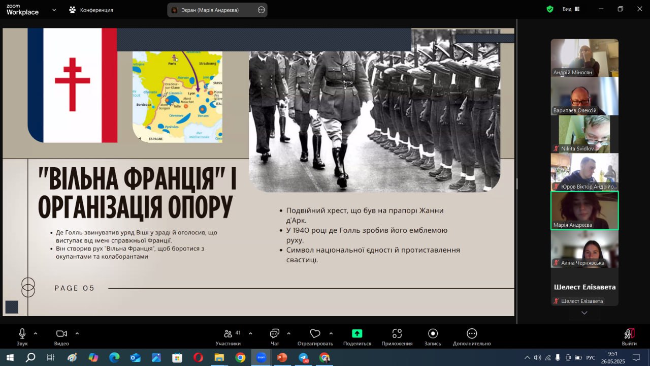Start recording with the Запись button
The height and width of the screenshot is (366, 650).
(x=433, y=337)
